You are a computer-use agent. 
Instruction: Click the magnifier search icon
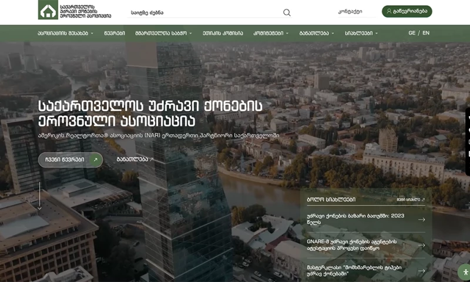coord(287,12)
